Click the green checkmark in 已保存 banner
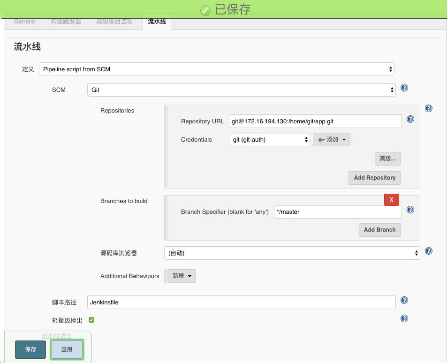Viewport: 447px width, 363px height. (x=205, y=9)
